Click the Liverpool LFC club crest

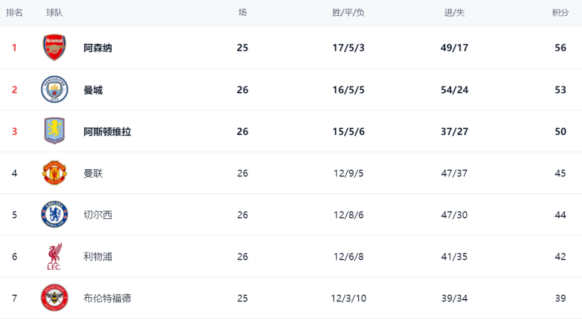tap(55, 257)
